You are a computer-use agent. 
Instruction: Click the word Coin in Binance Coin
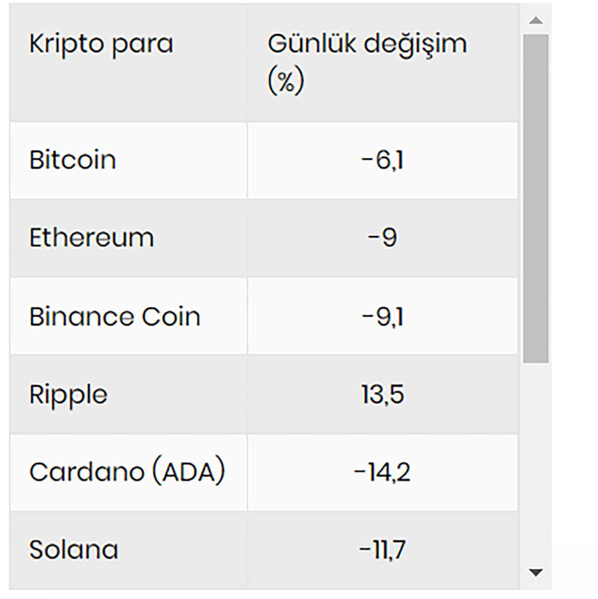[171, 317]
